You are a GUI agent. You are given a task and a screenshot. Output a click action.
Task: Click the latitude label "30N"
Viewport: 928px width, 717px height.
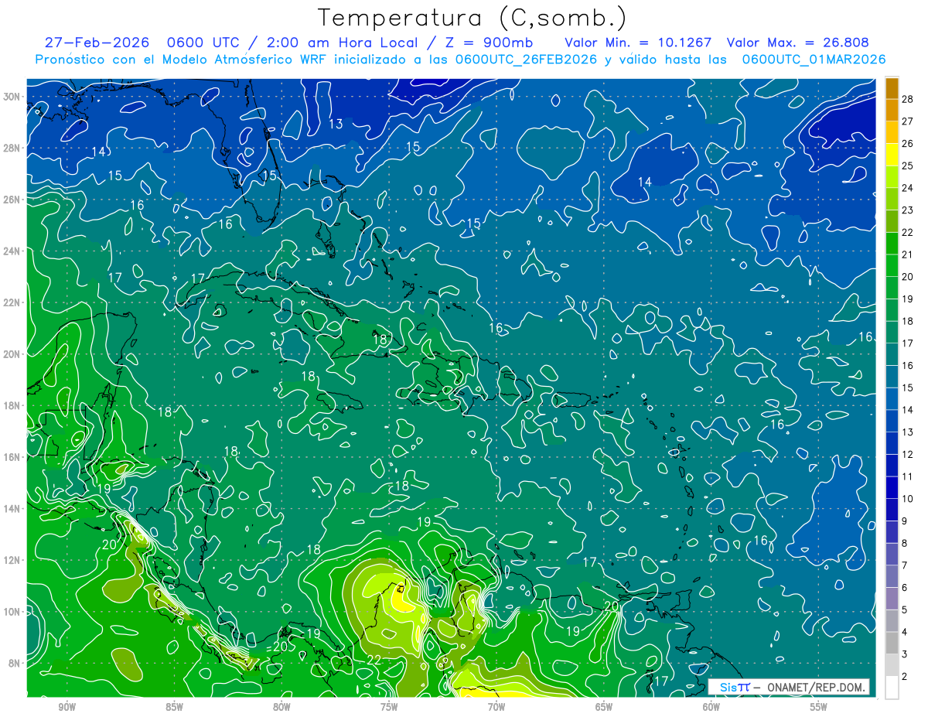click(12, 97)
